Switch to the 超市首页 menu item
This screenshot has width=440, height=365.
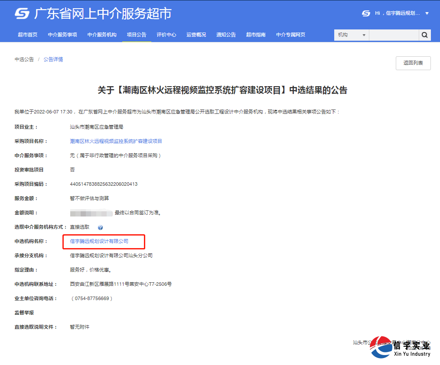(28, 35)
